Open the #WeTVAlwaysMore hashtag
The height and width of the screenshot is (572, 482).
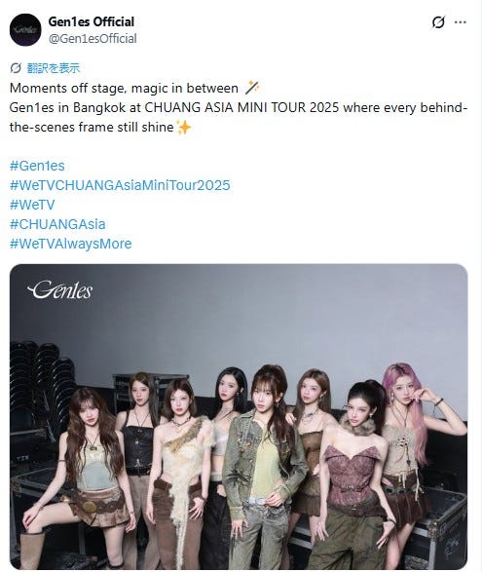(x=71, y=244)
